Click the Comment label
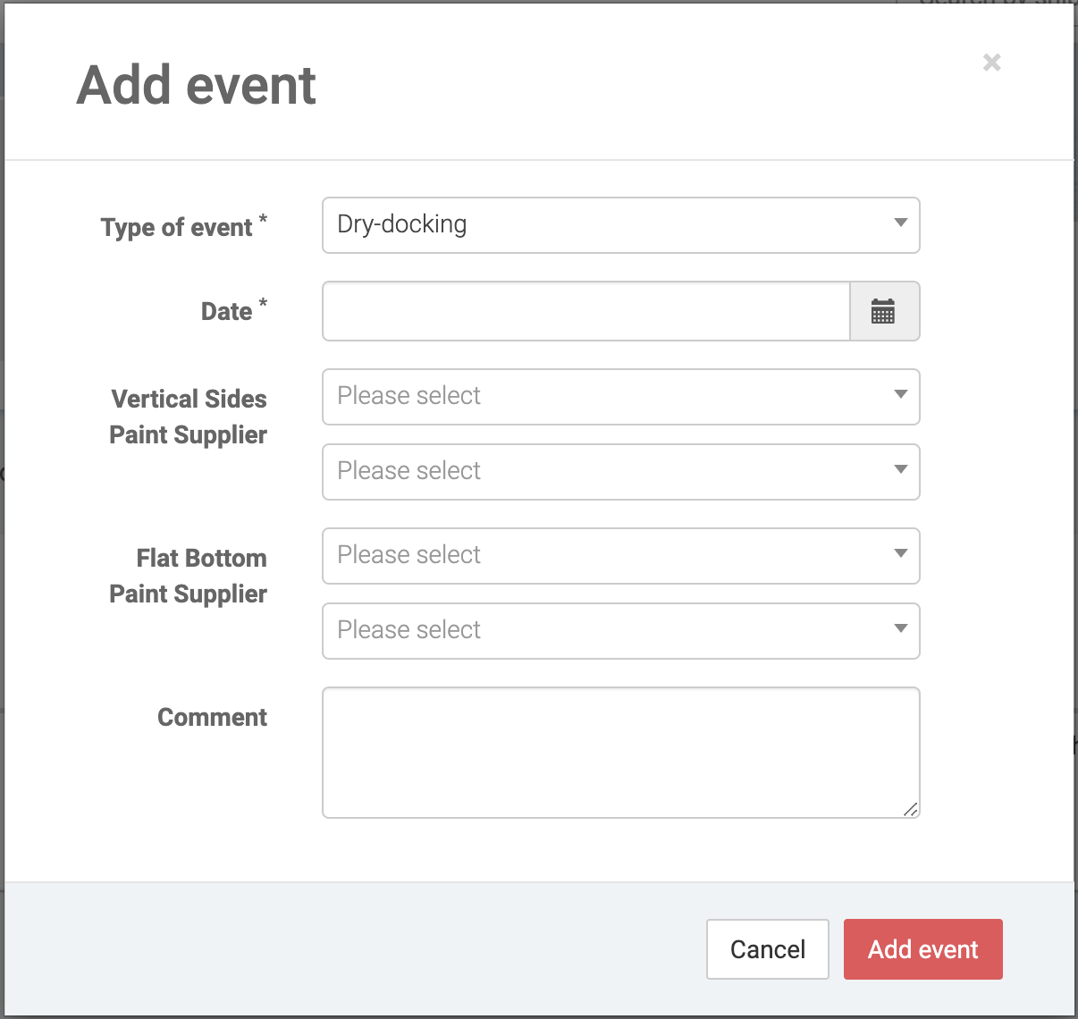 point(212,718)
